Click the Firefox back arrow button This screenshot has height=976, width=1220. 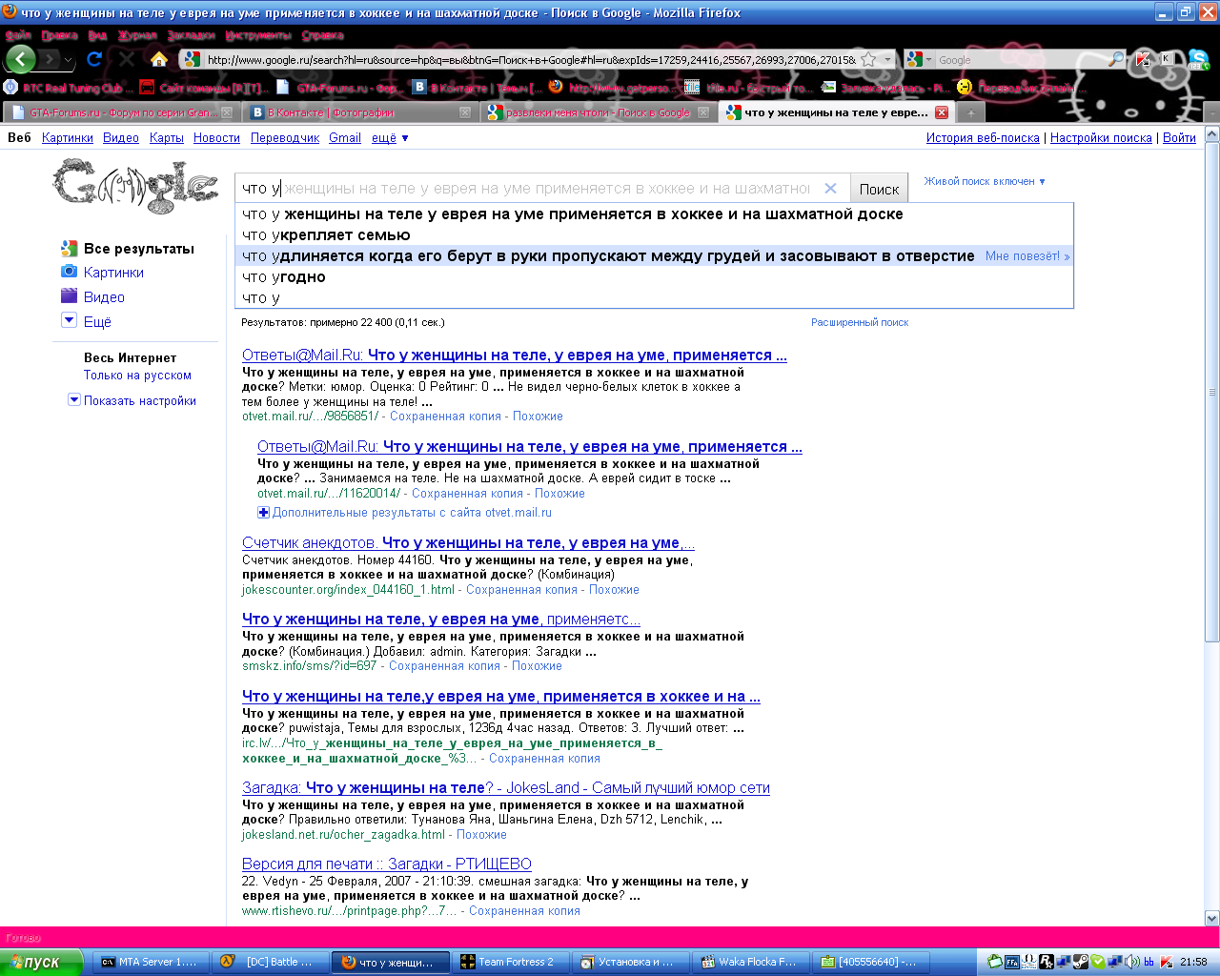click(x=21, y=59)
